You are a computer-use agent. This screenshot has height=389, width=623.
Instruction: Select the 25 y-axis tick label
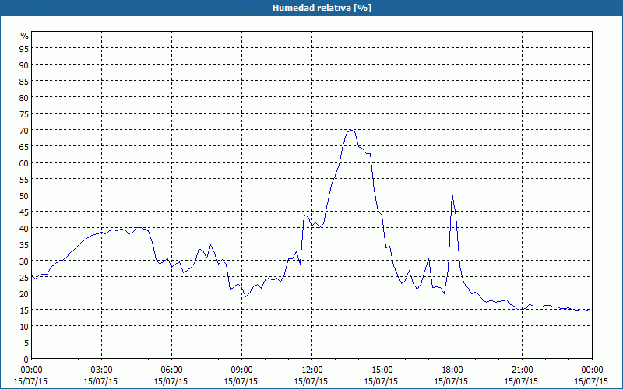tap(24, 278)
